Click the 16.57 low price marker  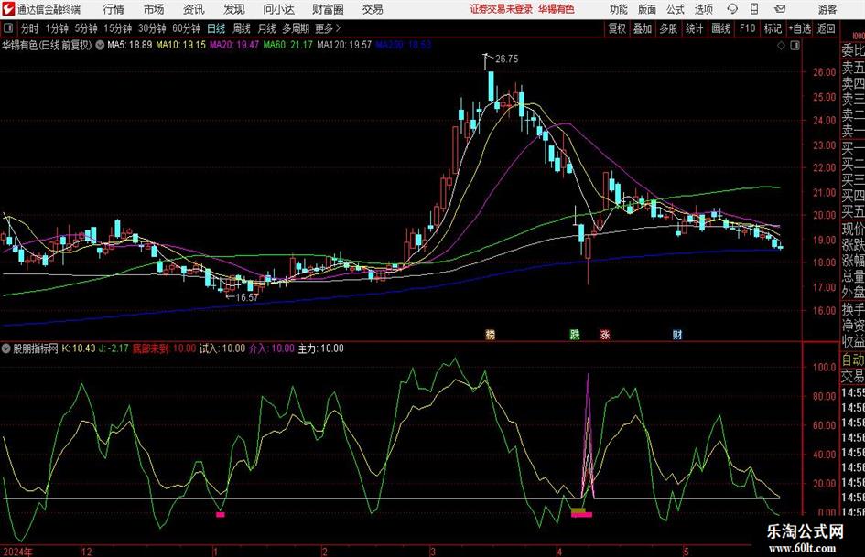coord(246,297)
